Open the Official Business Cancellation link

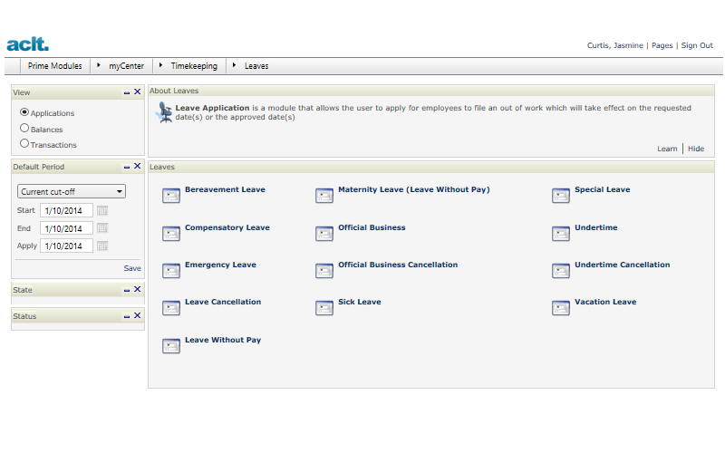(398, 265)
